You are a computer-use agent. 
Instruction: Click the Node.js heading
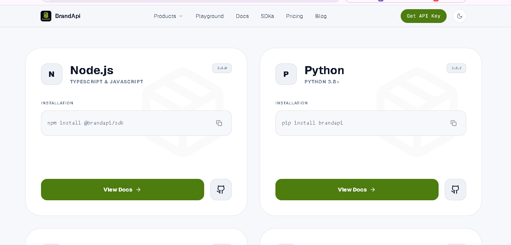coord(92,70)
